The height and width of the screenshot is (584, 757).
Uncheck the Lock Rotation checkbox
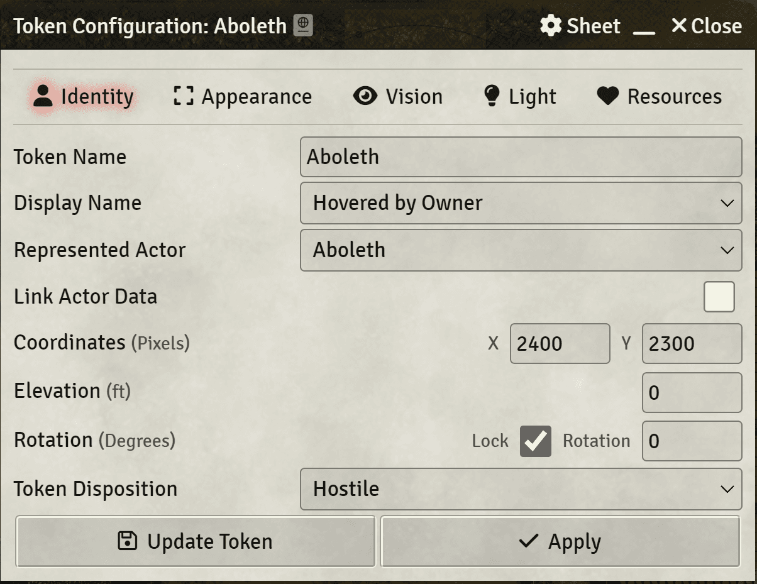coord(536,441)
